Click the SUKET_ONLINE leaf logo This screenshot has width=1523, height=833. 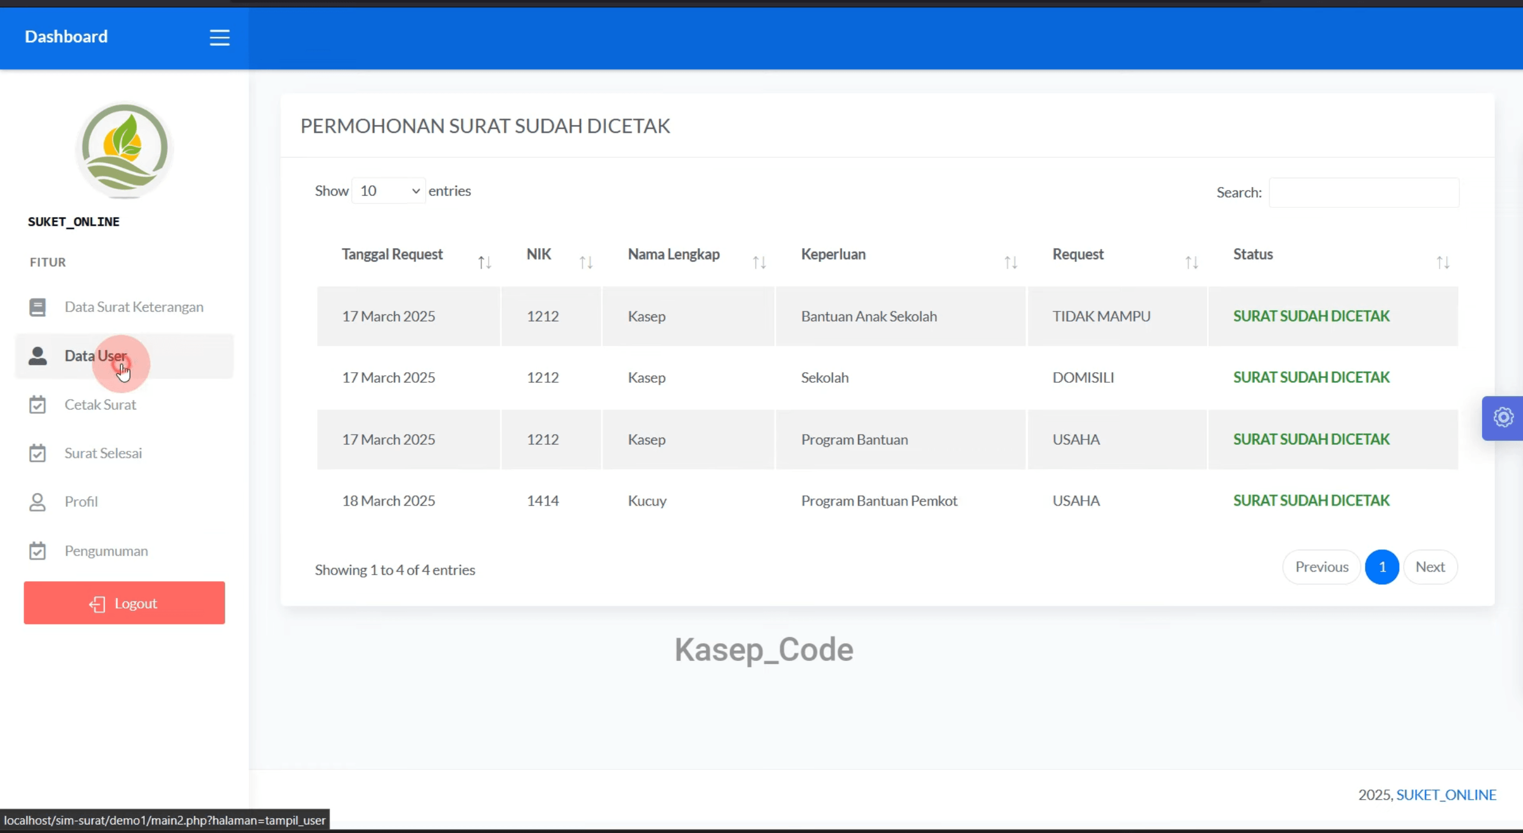tap(125, 149)
